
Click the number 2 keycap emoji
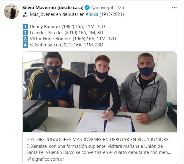coord(25,33)
